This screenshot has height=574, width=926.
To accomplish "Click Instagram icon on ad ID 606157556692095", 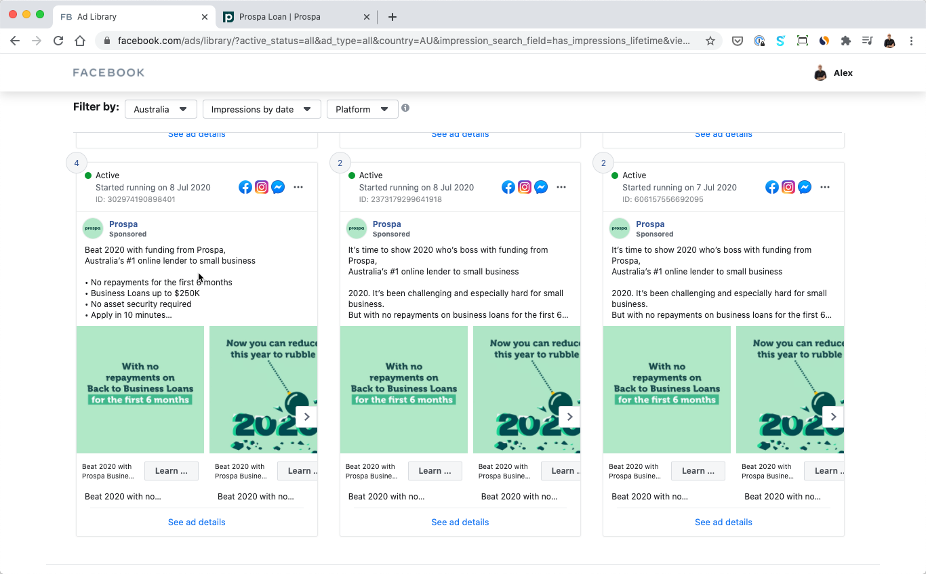I will (x=788, y=187).
